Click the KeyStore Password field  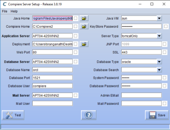tap(141, 26)
